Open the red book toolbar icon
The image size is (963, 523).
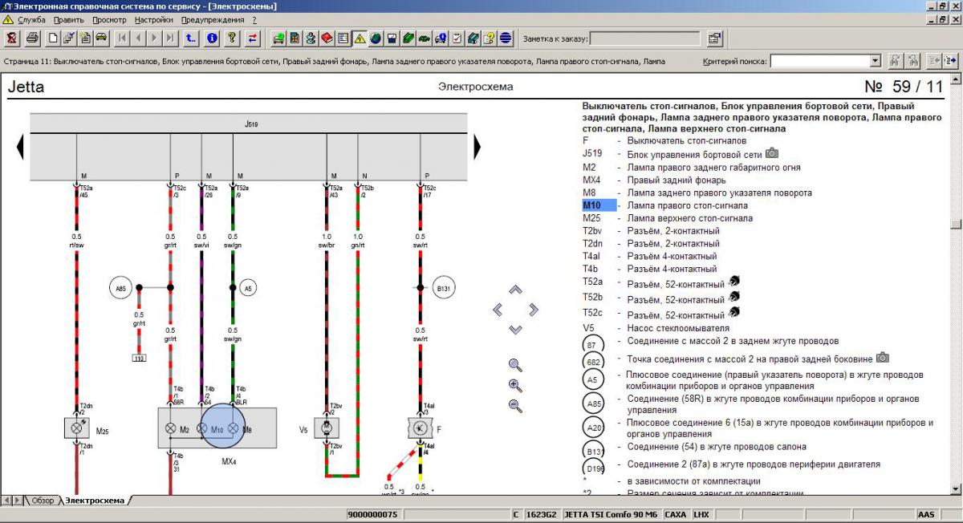coord(327,38)
